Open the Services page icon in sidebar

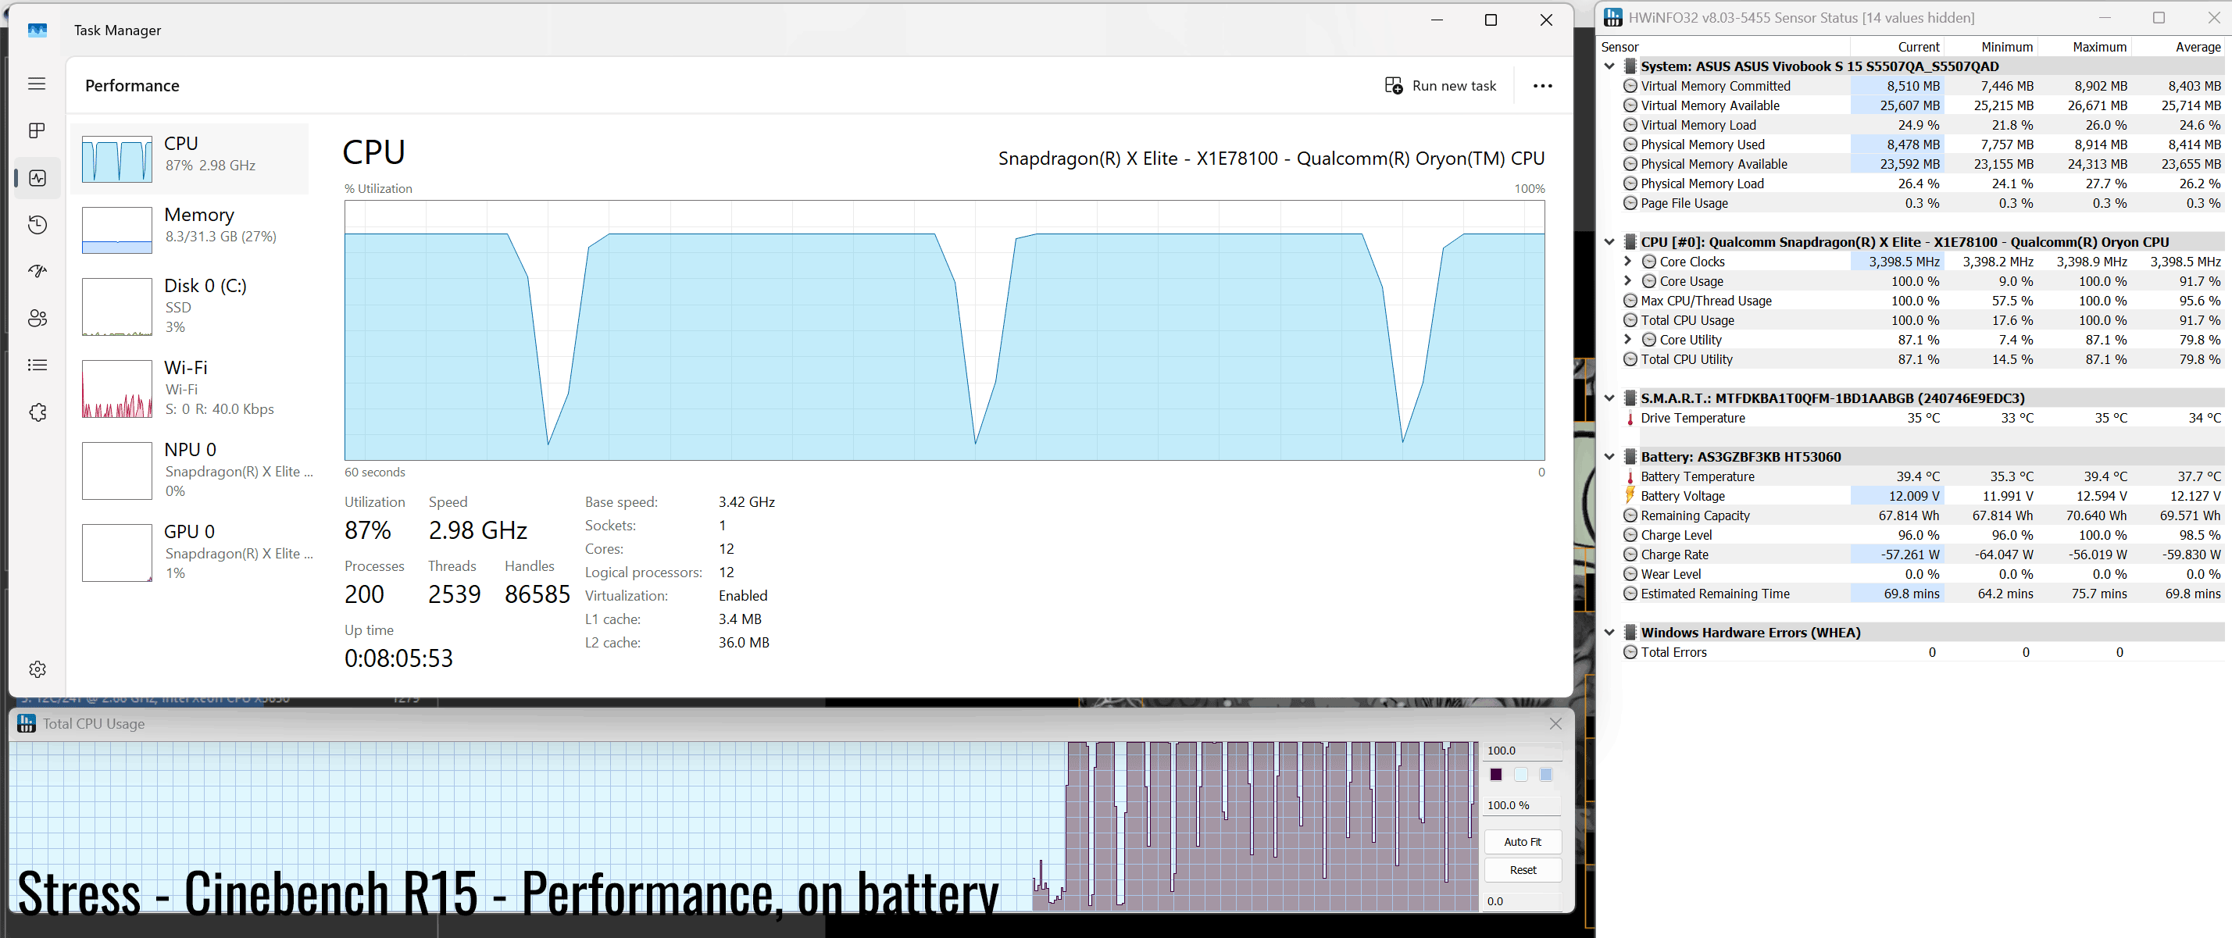pyautogui.click(x=37, y=412)
